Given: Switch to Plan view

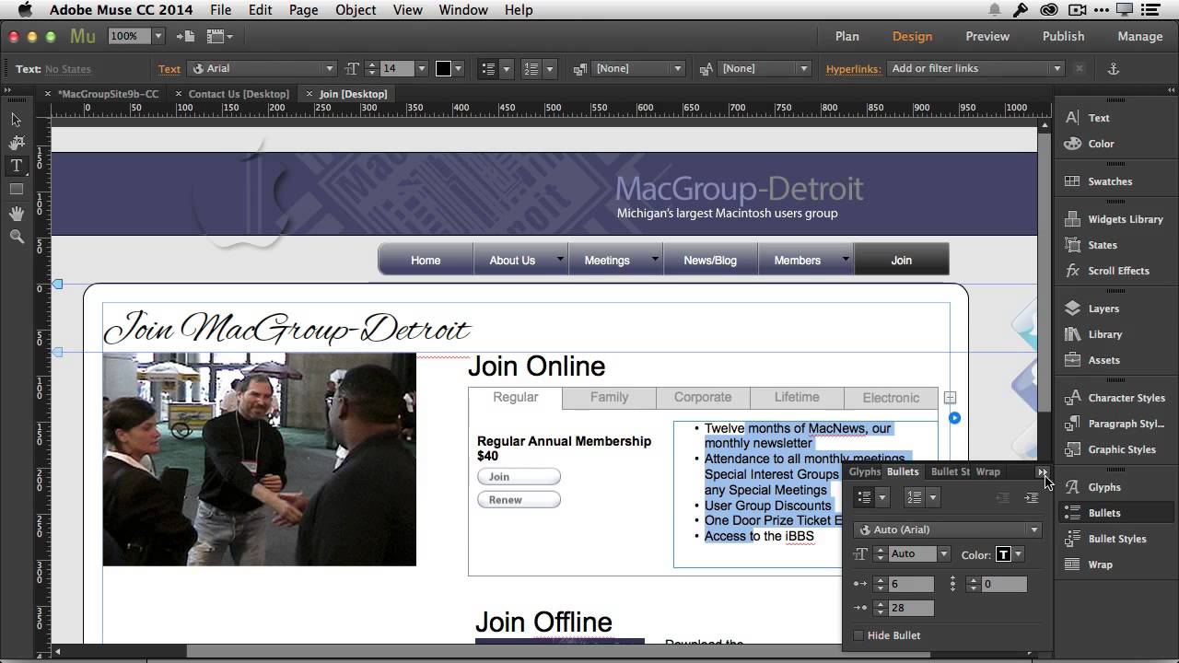Looking at the screenshot, I should 847,37.
